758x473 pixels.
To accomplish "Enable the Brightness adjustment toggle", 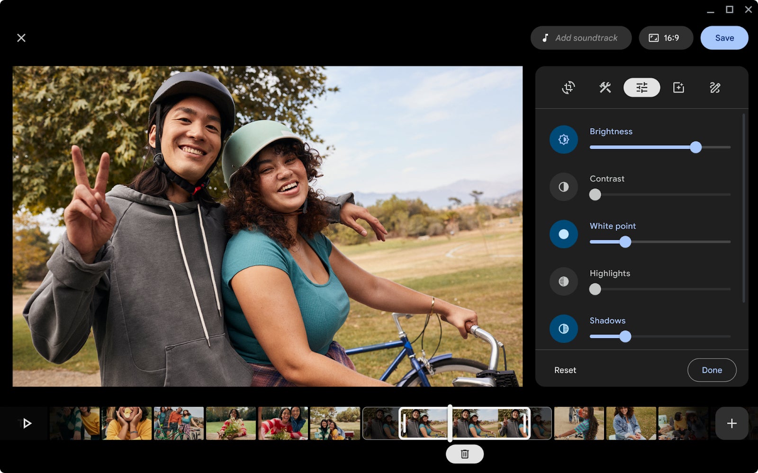I will pyautogui.click(x=564, y=140).
